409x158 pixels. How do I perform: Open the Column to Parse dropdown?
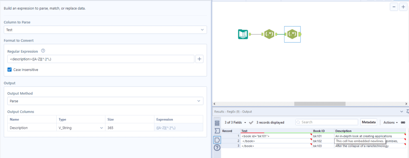202,30
